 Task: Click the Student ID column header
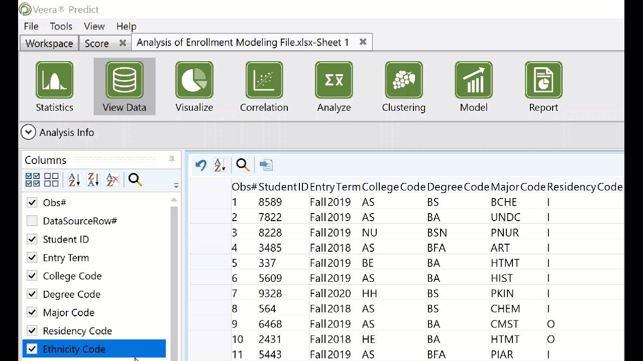(283, 187)
